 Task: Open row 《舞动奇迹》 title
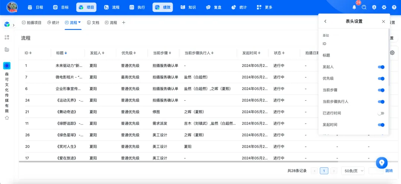pos(66,112)
